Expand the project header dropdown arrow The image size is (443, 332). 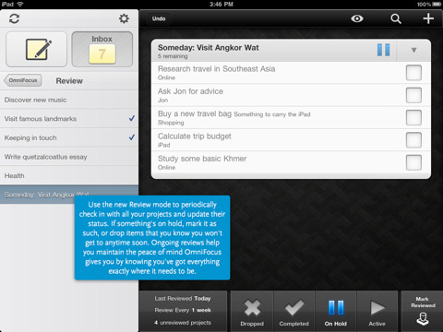point(413,50)
